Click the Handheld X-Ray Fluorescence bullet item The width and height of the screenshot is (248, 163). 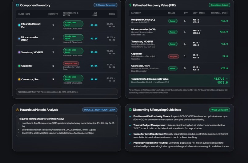coord(68,125)
